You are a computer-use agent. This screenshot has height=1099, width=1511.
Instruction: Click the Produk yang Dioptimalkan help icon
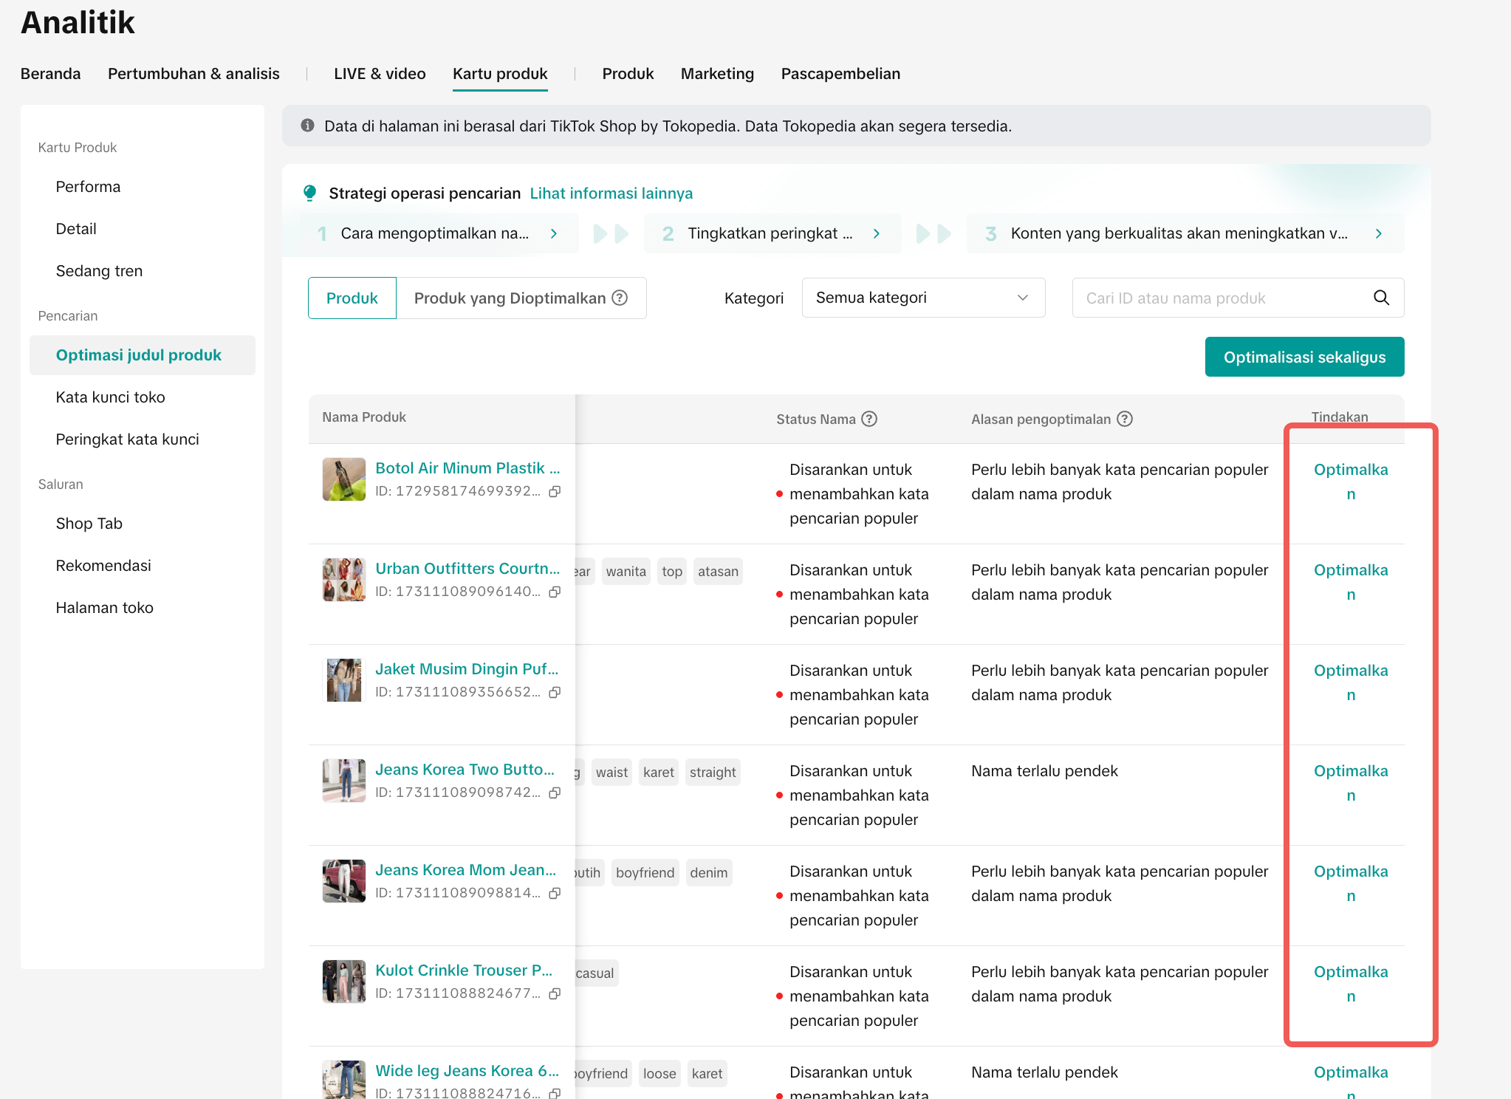click(x=620, y=298)
